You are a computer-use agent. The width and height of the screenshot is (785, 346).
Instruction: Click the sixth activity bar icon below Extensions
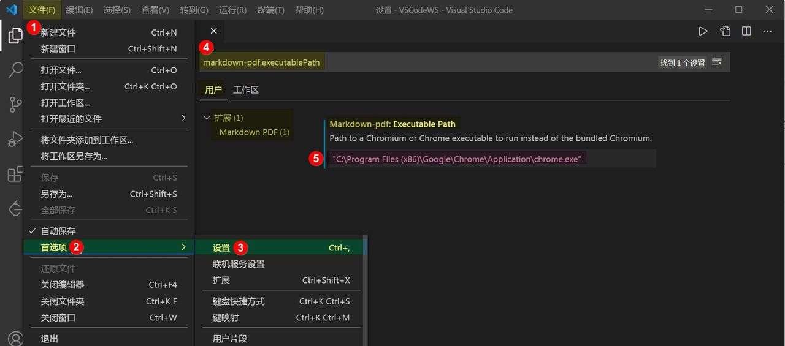pyautogui.click(x=15, y=209)
